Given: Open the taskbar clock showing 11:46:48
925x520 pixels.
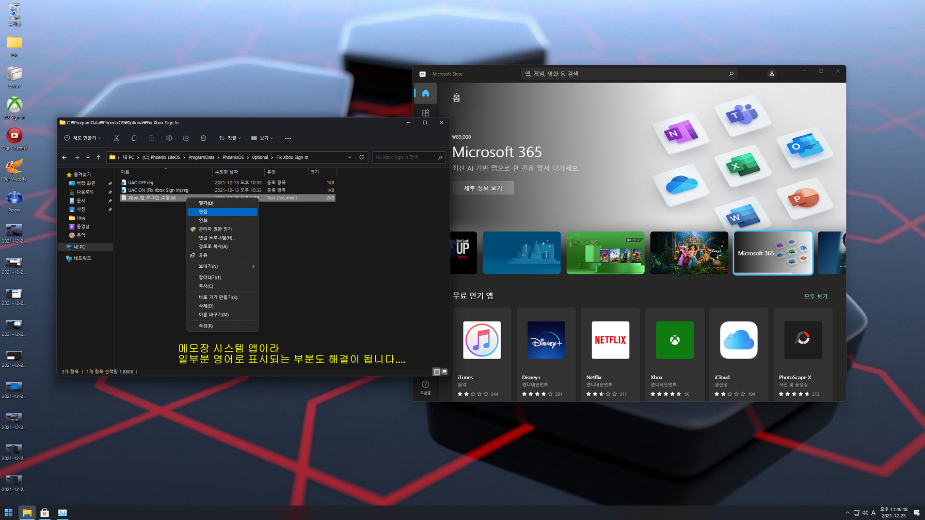Looking at the screenshot, I should [894, 513].
